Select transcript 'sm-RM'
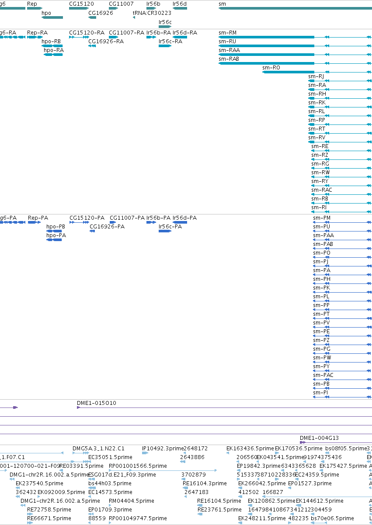This screenshot has width=372, height=525. (x=227, y=33)
